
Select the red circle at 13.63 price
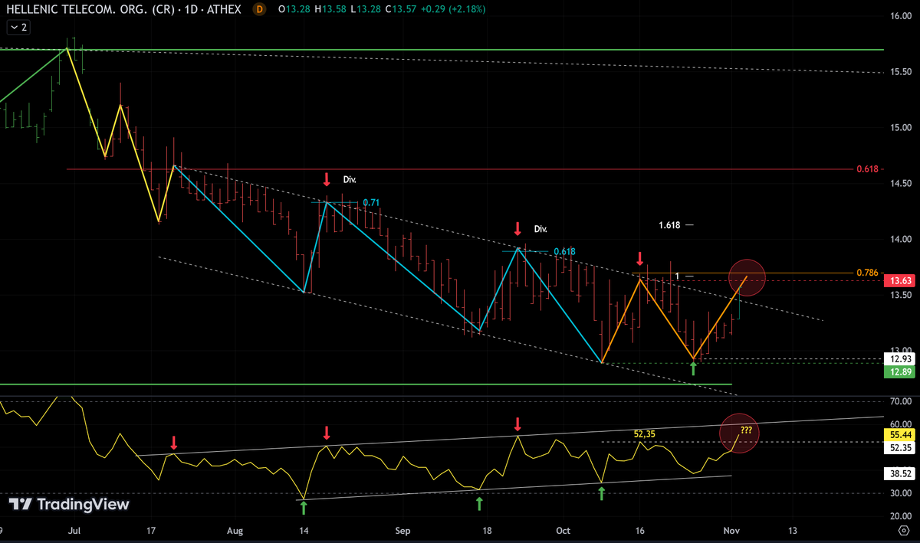[747, 278]
